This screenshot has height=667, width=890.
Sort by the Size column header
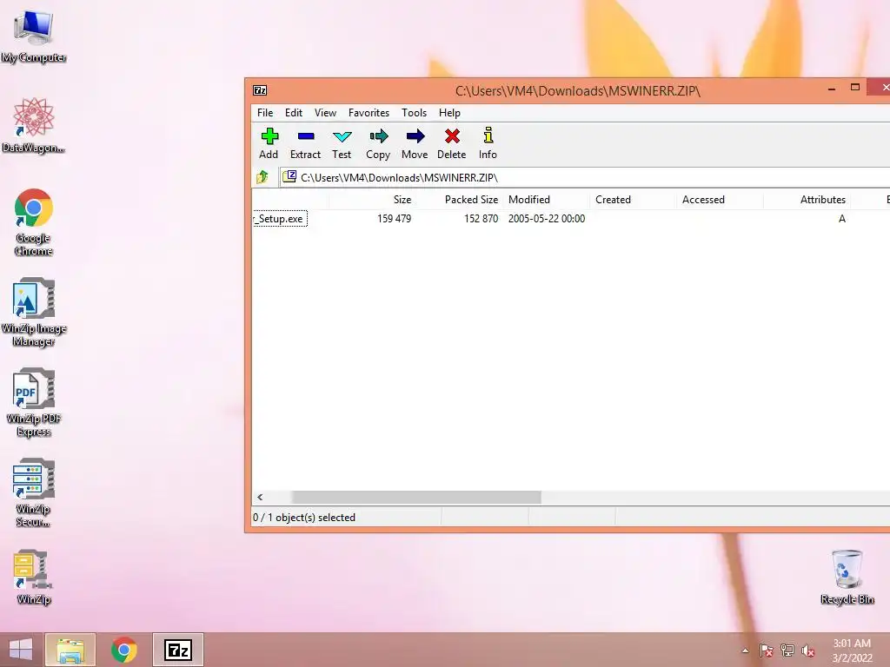point(372,200)
